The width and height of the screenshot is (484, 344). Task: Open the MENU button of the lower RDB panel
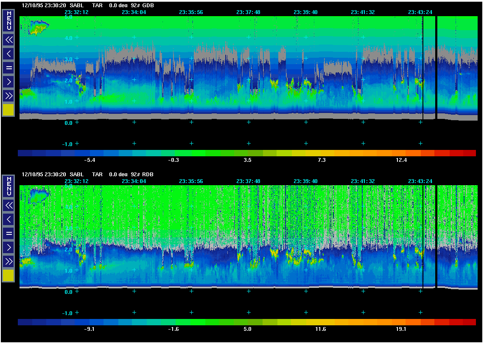pos(9,186)
